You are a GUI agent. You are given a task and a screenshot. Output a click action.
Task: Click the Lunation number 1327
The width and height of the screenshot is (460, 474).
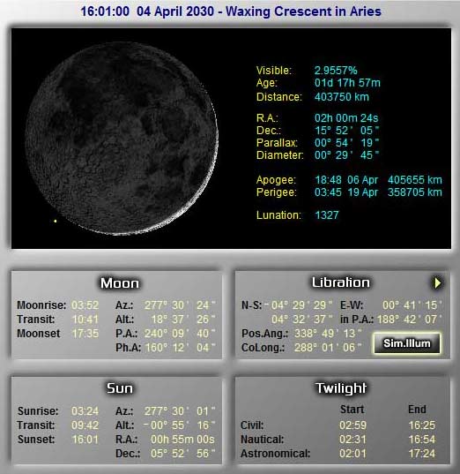click(327, 215)
